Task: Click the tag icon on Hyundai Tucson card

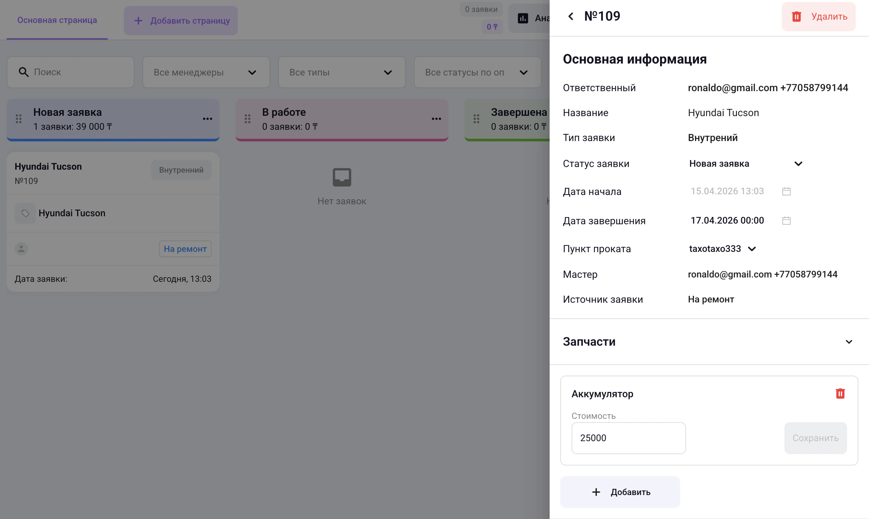Action: pos(25,213)
